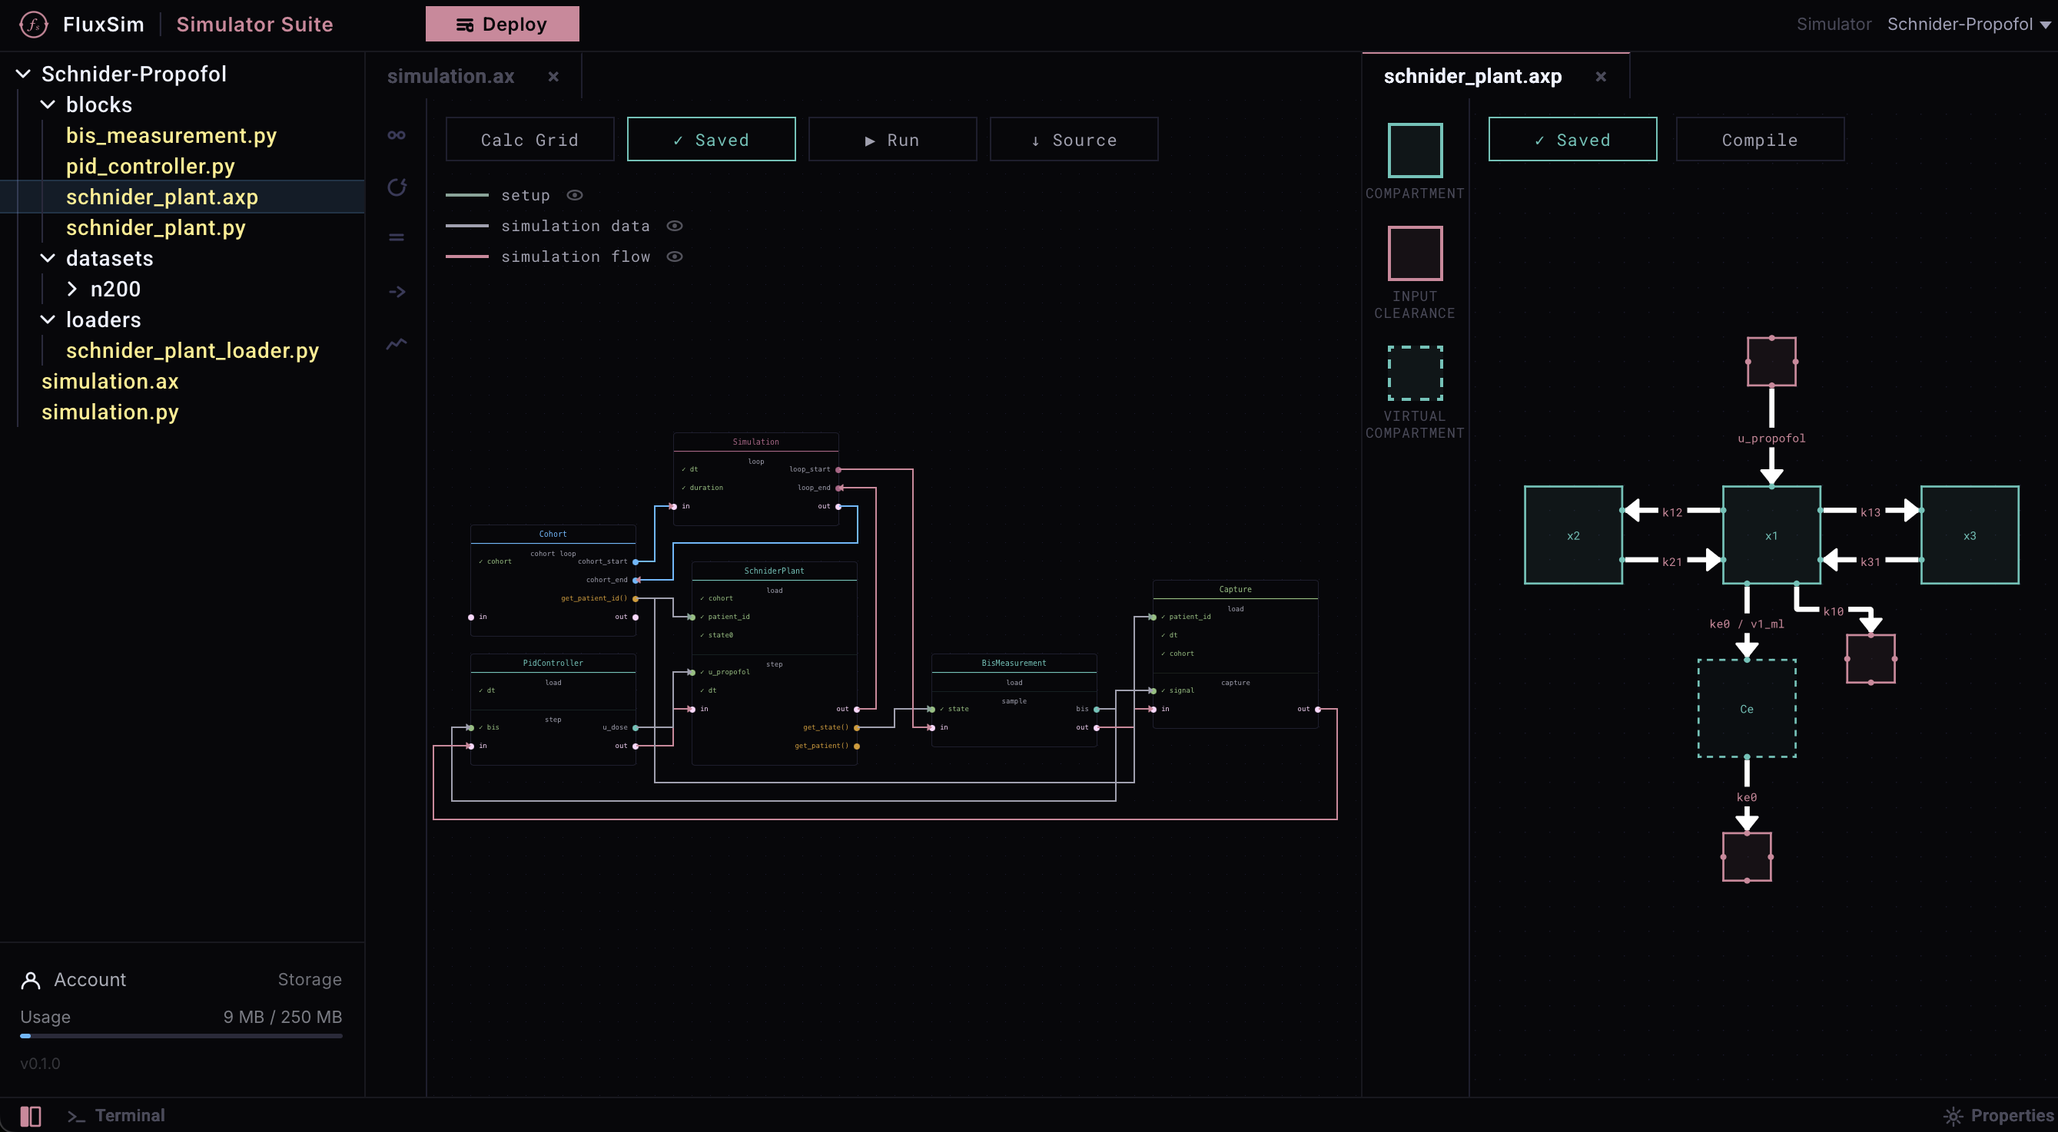Screen dimensions: 2058x1132
Task: Open schnider_plant.py file
Action: pos(155,227)
